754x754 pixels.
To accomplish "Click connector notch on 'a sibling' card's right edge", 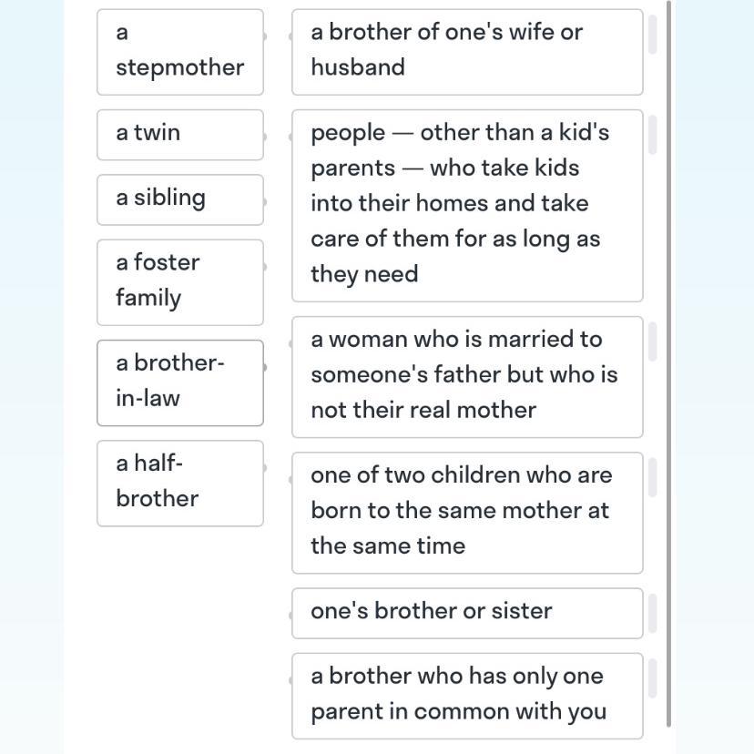I will 264,200.
